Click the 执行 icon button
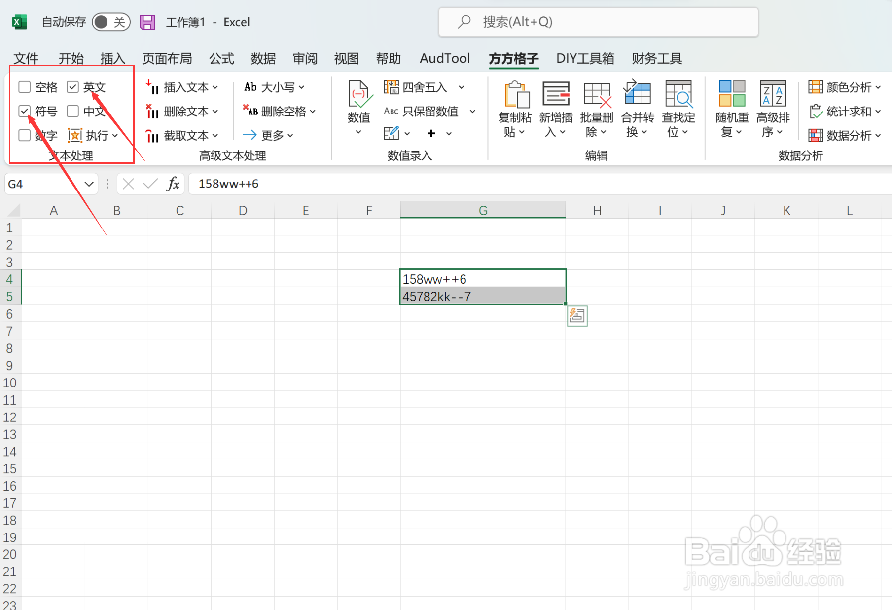The width and height of the screenshot is (892, 610). pos(75,135)
